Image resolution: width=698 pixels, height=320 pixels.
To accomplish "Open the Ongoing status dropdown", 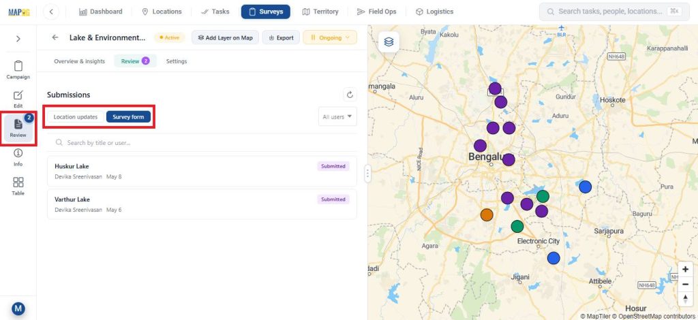I will 330,37.
